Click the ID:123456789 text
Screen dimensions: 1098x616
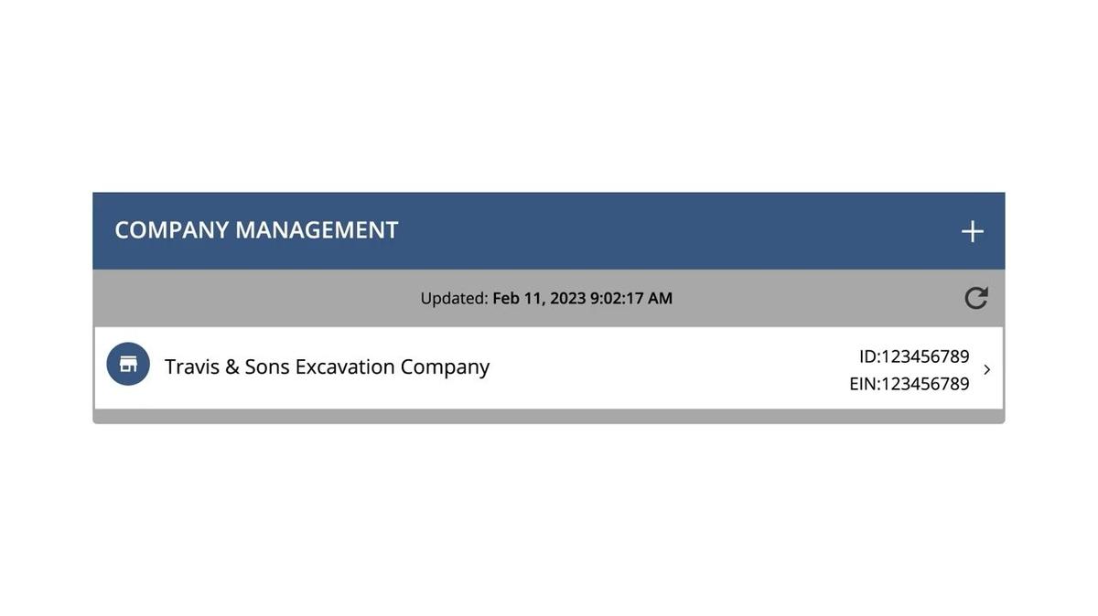[x=913, y=356]
